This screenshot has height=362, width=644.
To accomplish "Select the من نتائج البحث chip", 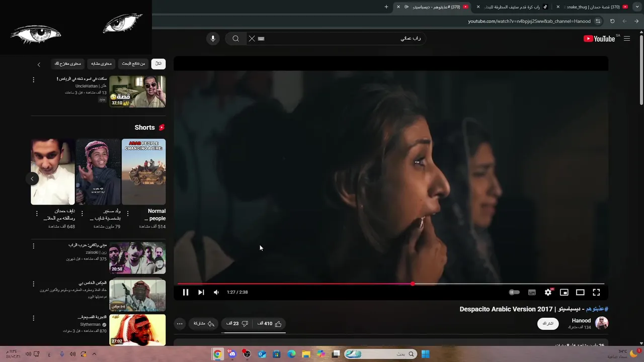I will (x=133, y=64).
